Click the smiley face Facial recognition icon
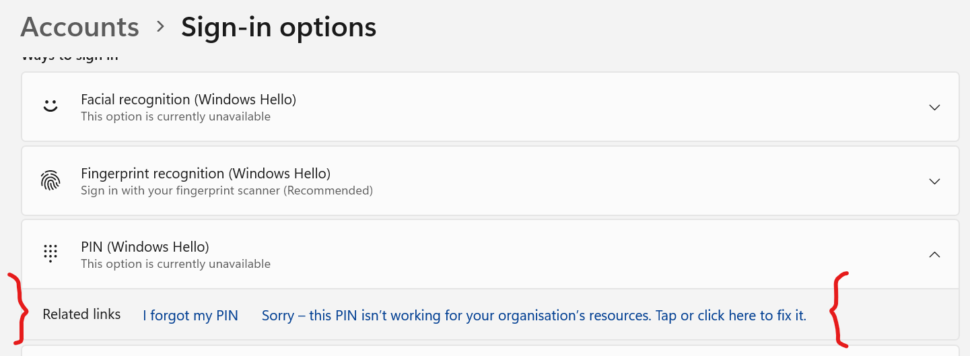Screen dimensions: 970x356 [x=50, y=106]
